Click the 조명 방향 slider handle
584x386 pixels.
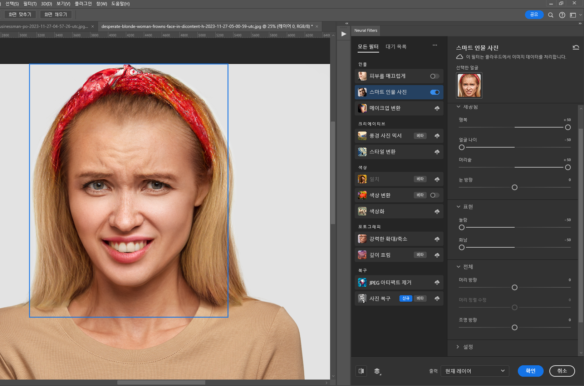(515, 327)
